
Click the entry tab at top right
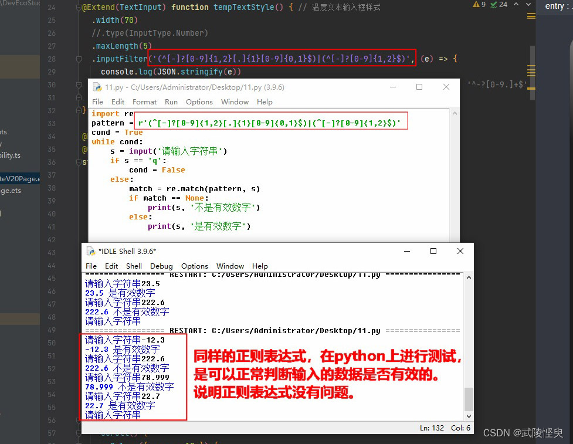(554, 6)
